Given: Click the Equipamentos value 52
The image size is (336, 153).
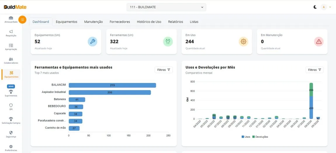Looking at the screenshot, I should pyautogui.click(x=37, y=41).
